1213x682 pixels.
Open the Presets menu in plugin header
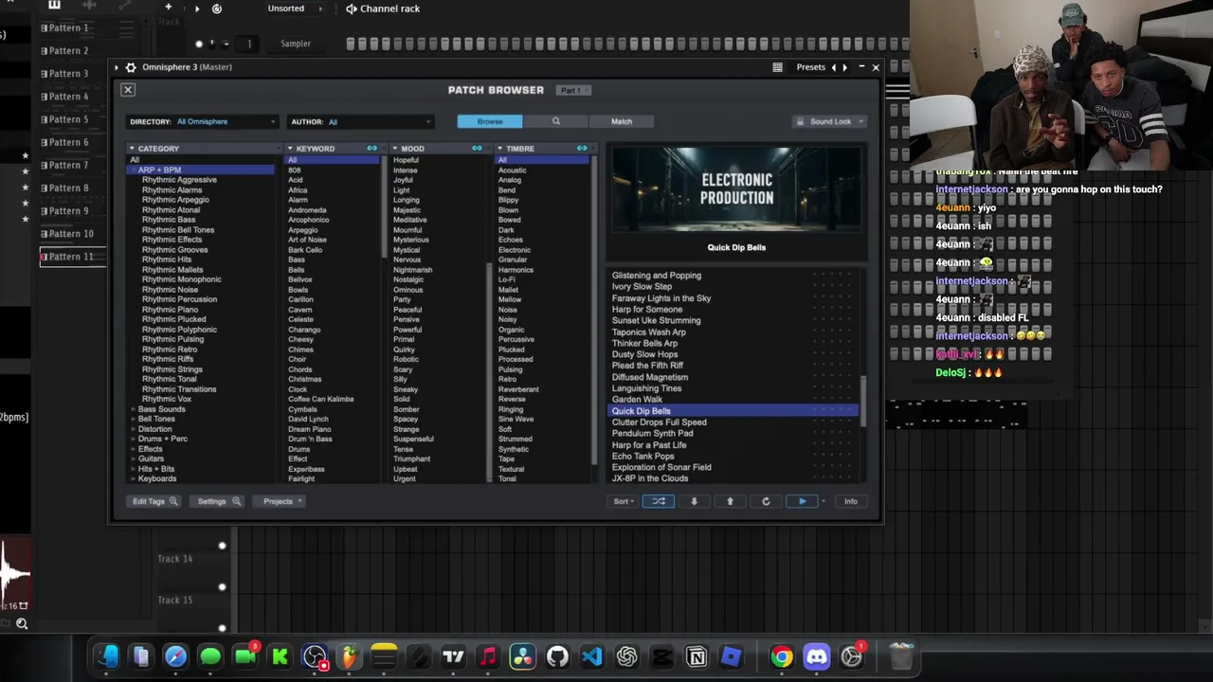click(x=810, y=67)
